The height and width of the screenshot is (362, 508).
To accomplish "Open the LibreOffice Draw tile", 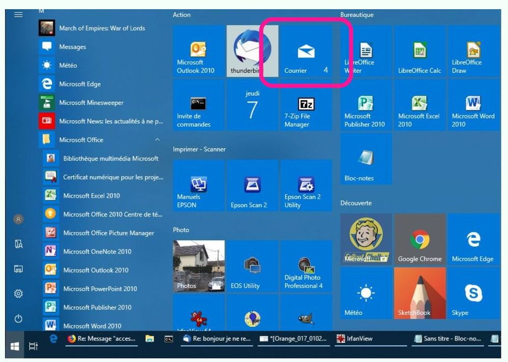I will click(x=474, y=51).
